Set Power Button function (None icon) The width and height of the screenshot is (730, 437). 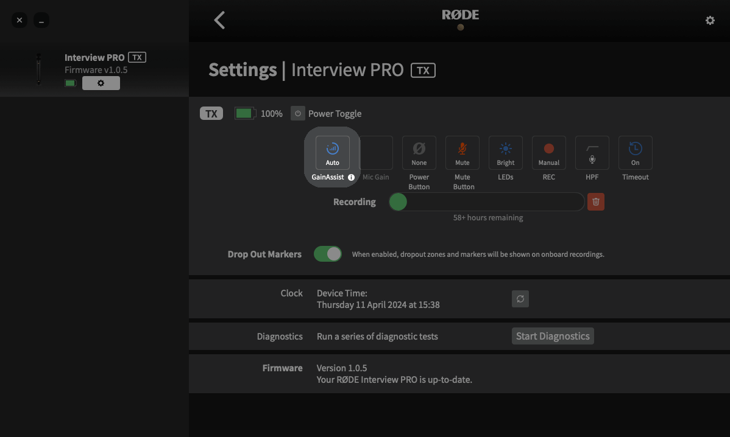(419, 153)
